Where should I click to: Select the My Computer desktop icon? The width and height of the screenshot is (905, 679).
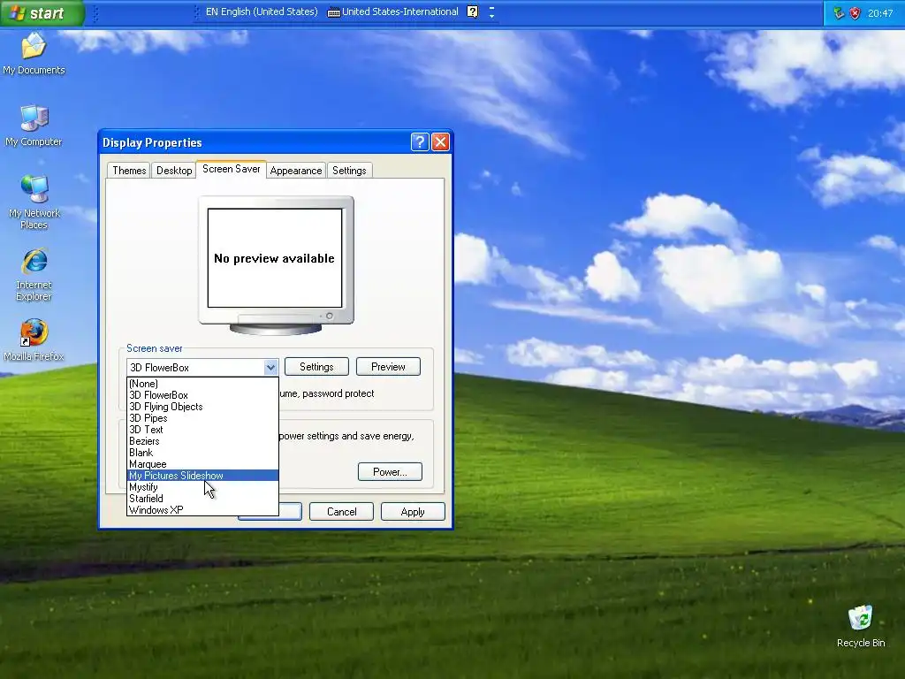click(34, 125)
